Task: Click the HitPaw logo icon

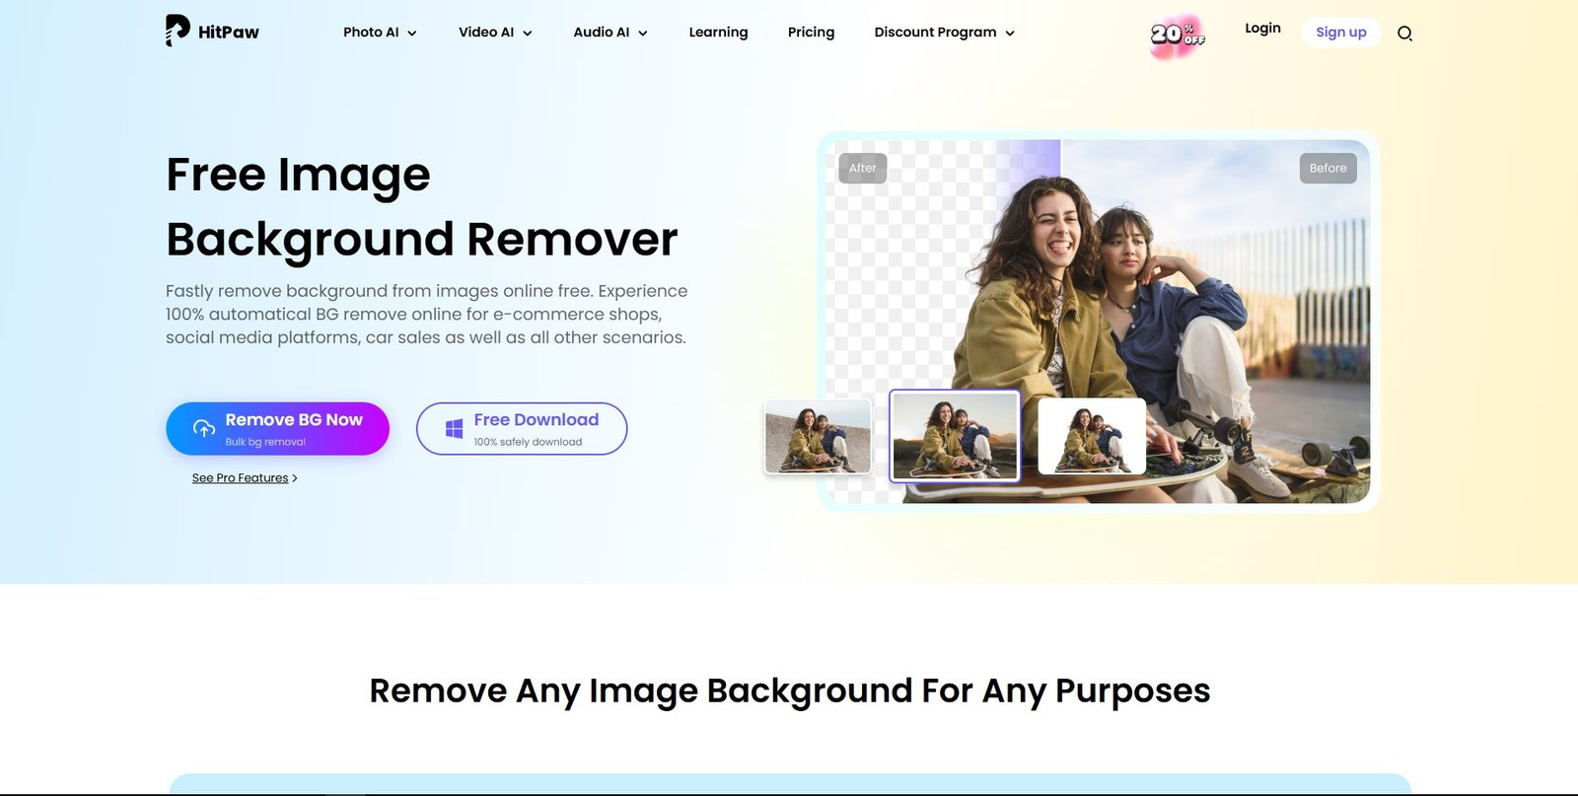Action: [178, 31]
